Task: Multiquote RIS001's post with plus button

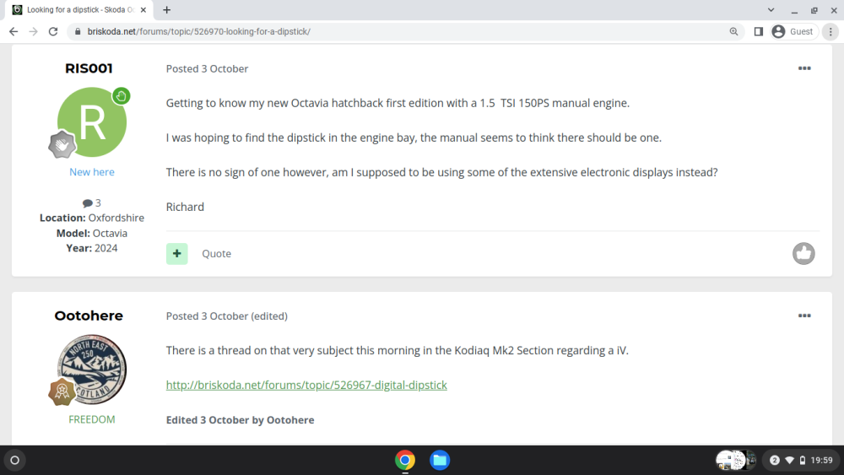Action: (x=176, y=254)
